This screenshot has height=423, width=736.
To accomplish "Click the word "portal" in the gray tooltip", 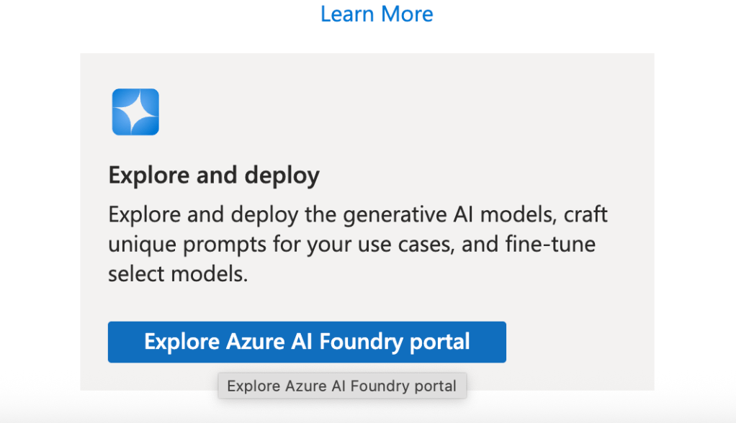I will (x=433, y=386).
